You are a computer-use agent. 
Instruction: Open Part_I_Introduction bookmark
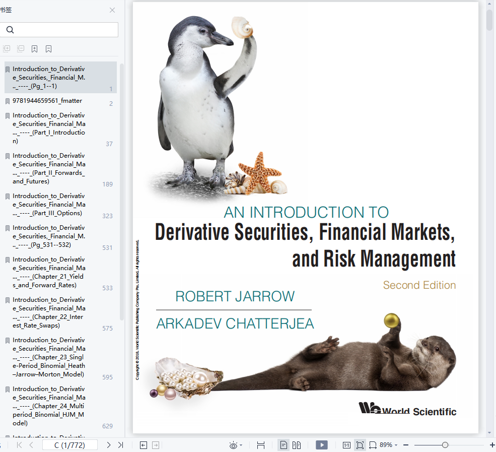(60, 128)
